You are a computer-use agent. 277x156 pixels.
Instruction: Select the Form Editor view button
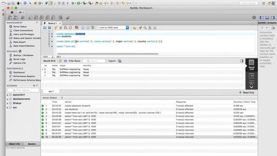(251, 78)
